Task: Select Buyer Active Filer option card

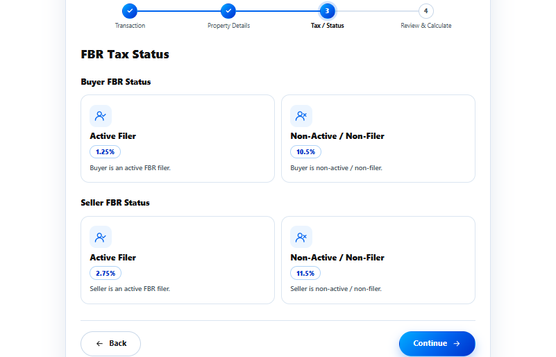Action: 178,138
